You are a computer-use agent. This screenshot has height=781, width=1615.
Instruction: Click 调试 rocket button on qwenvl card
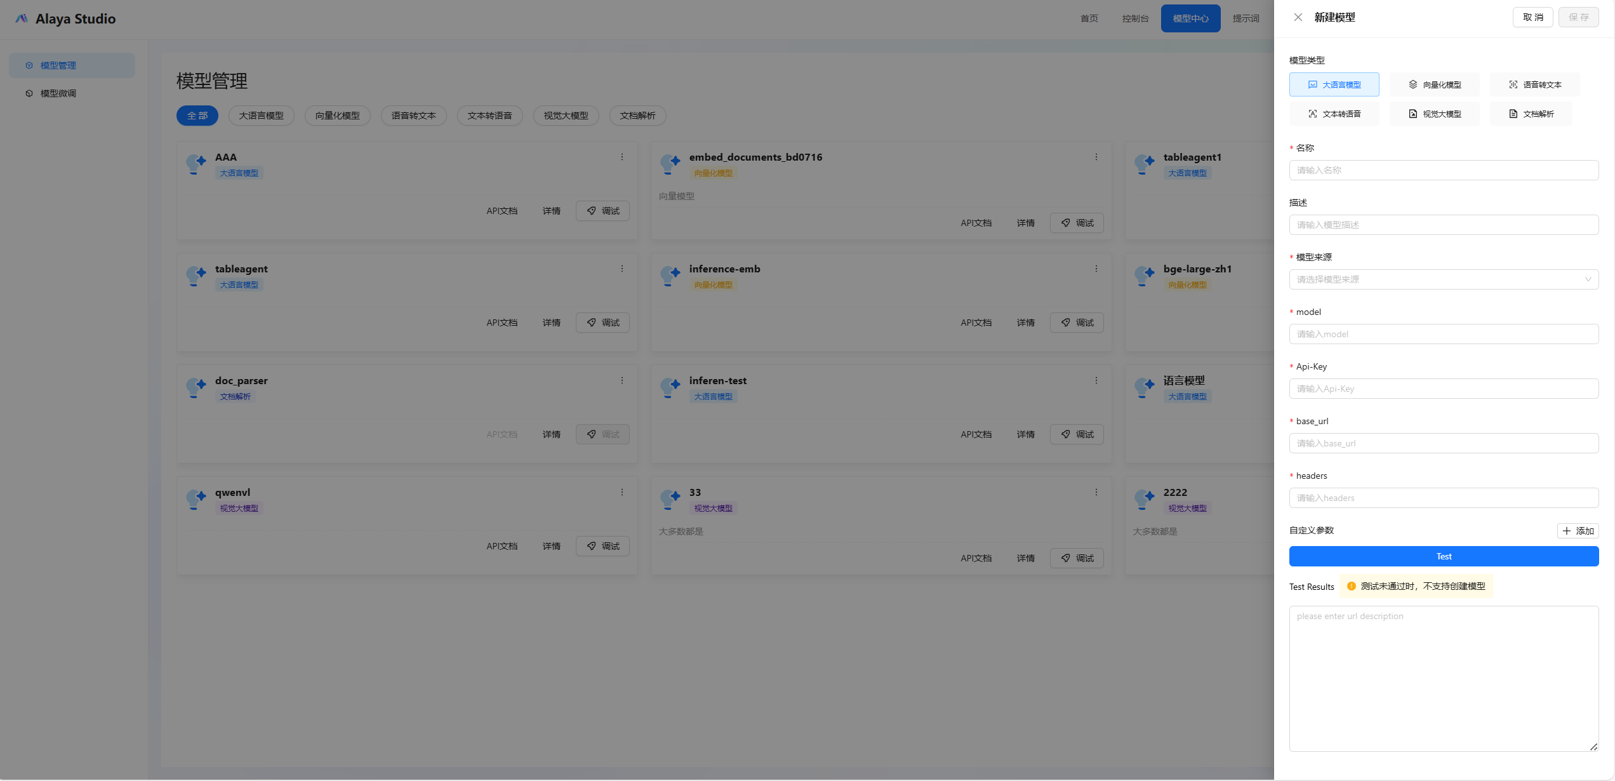pos(602,546)
